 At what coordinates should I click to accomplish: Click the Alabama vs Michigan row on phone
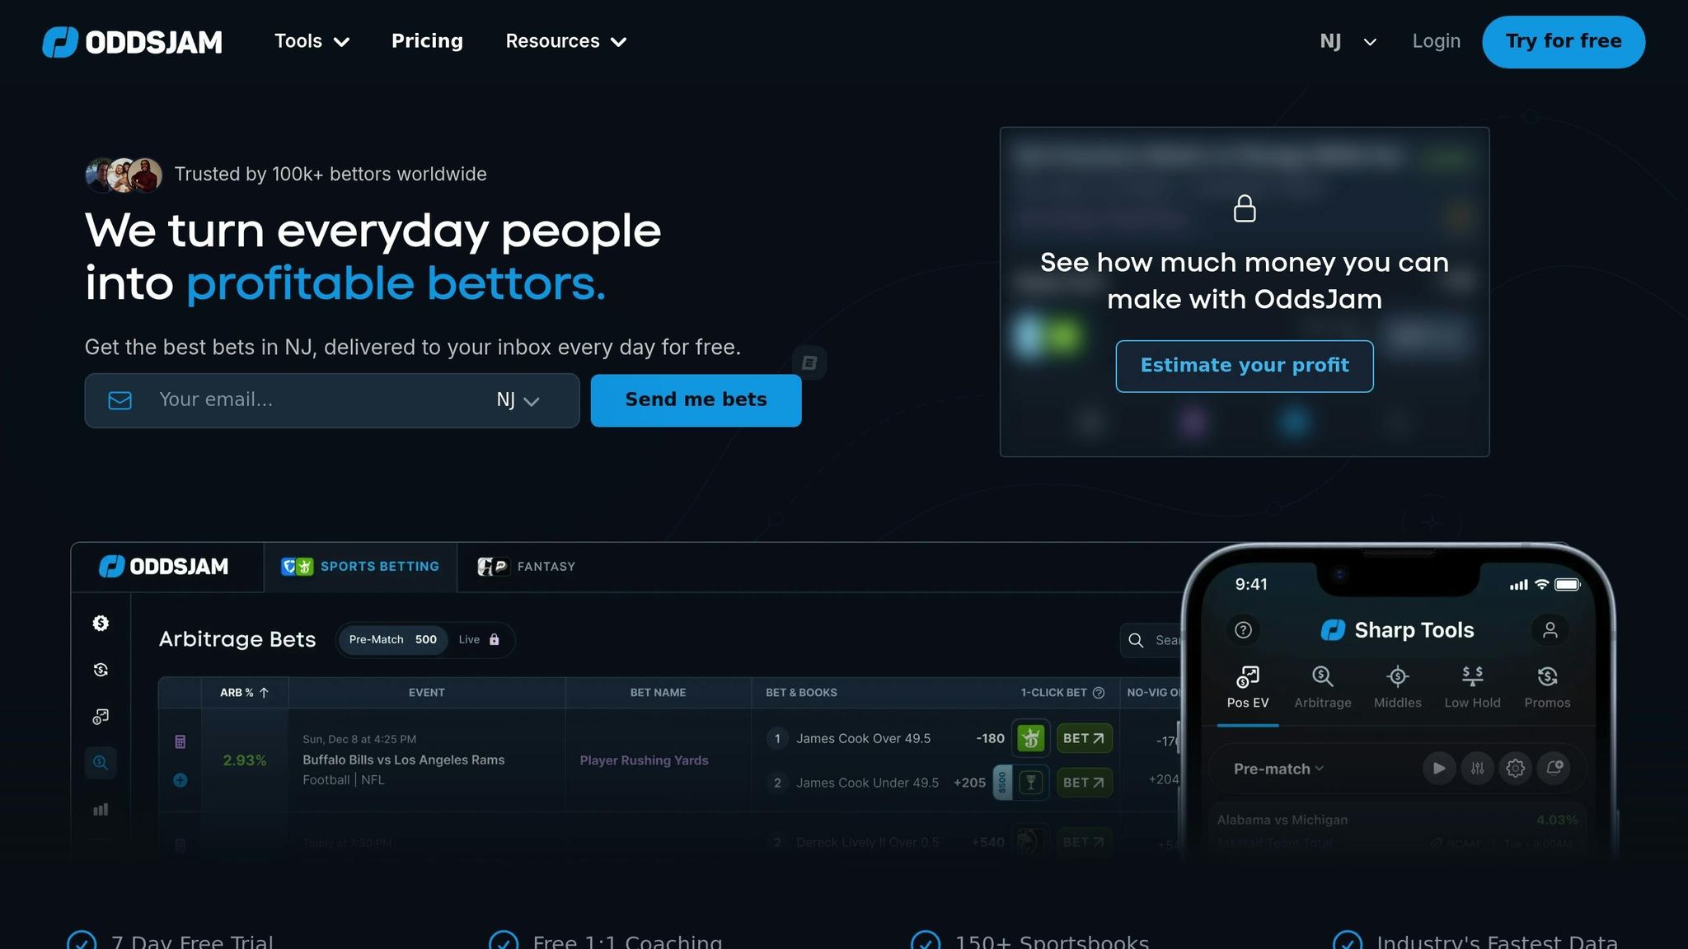pyautogui.click(x=1397, y=830)
